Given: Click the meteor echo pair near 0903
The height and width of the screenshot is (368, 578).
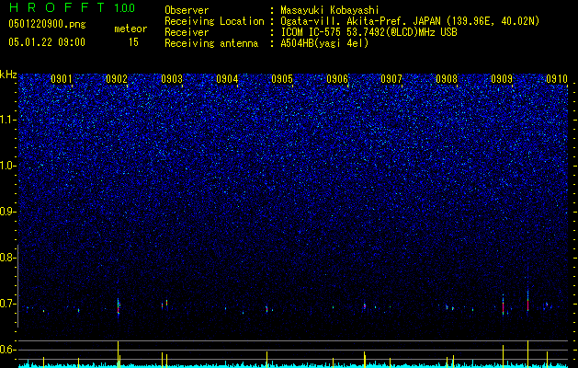Looking at the screenshot, I should pyautogui.click(x=164, y=305).
